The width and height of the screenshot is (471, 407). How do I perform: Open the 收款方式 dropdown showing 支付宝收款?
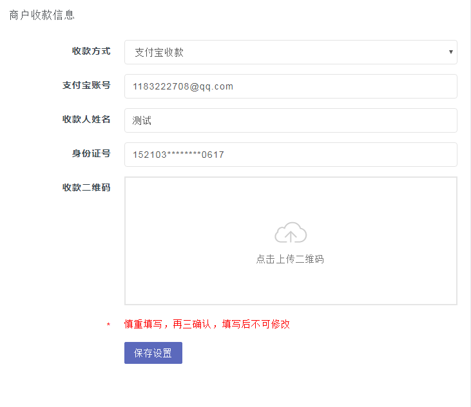(x=291, y=52)
